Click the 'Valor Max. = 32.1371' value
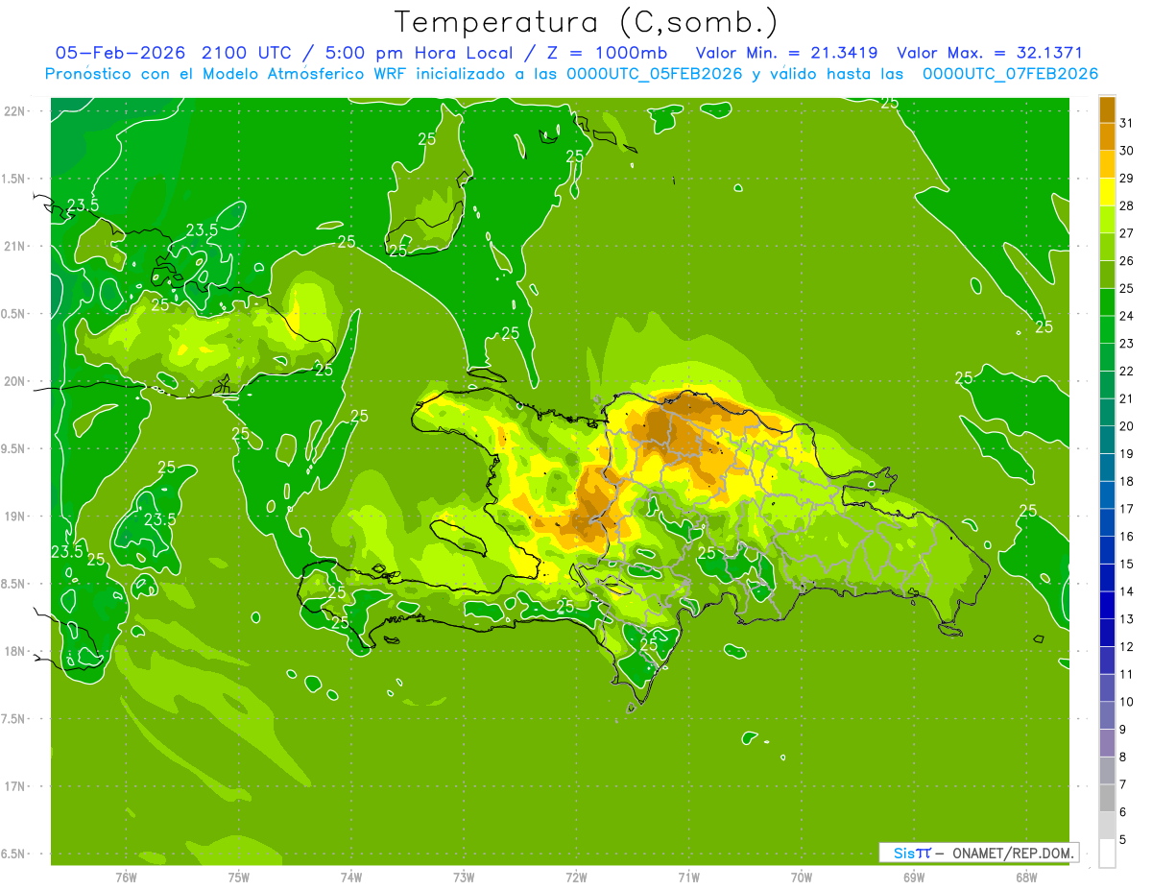 pyautogui.click(x=990, y=53)
